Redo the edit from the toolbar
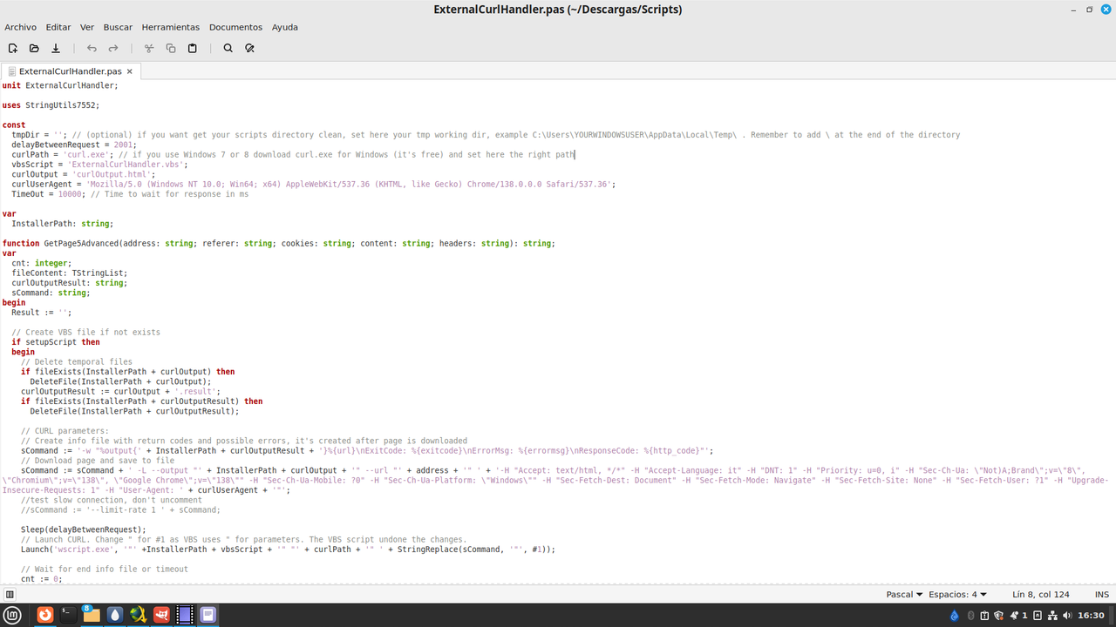The image size is (1116, 627). point(113,49)
